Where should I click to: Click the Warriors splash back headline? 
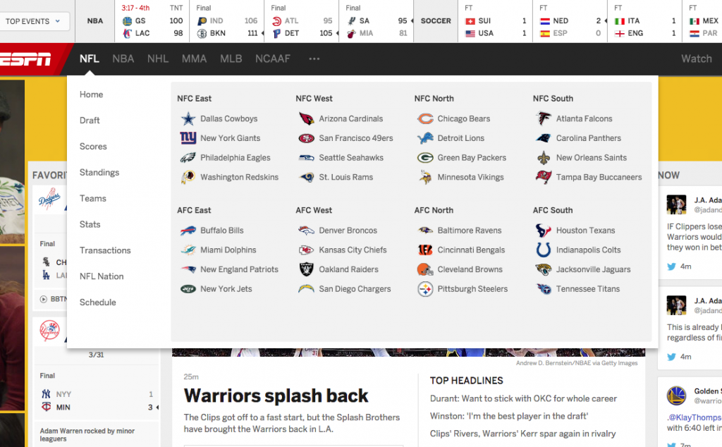(x=276, y=396)
